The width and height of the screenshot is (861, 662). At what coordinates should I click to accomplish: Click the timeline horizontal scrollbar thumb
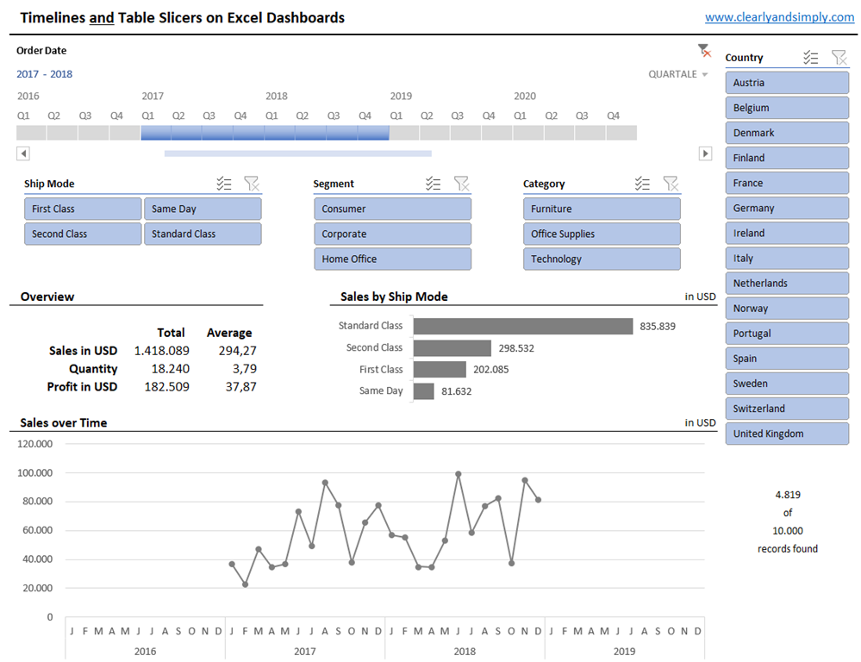coord(297,153)
